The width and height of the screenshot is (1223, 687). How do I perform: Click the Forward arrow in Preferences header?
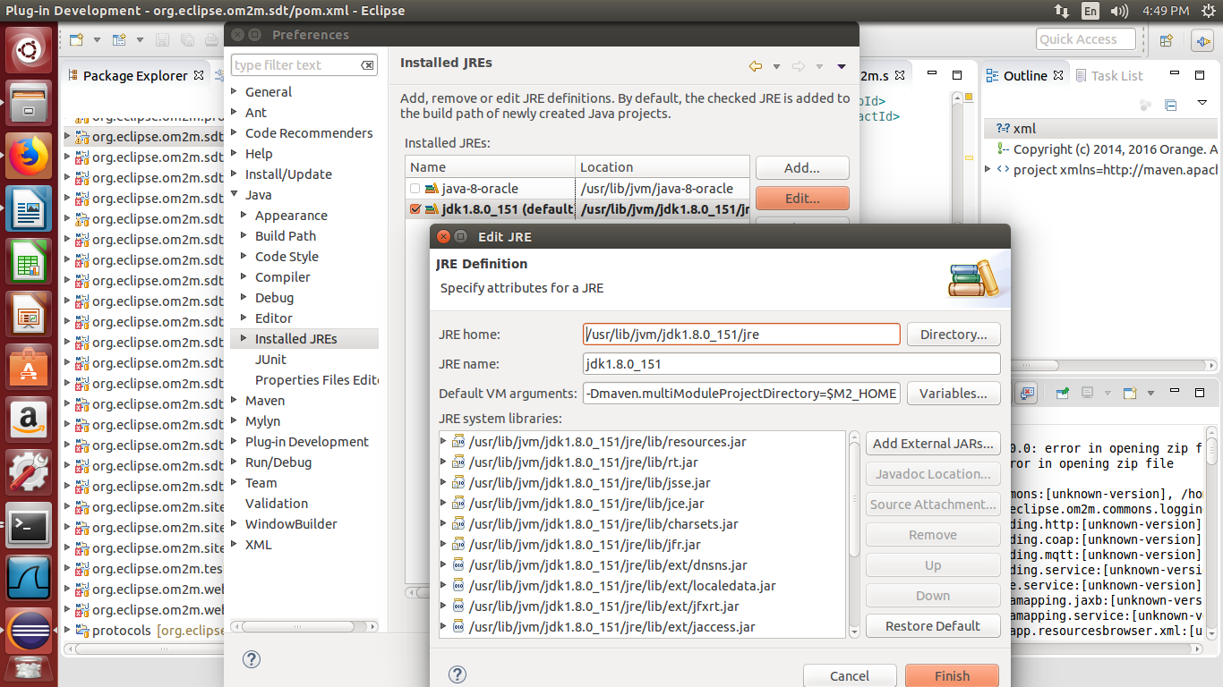coord(798,66)
